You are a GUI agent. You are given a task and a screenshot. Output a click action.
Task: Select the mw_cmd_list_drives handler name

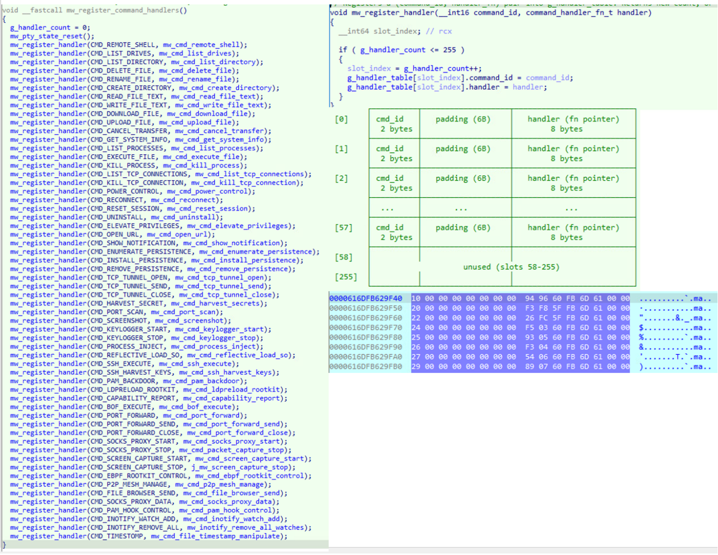pyautogui.click(x=195, y=53)
